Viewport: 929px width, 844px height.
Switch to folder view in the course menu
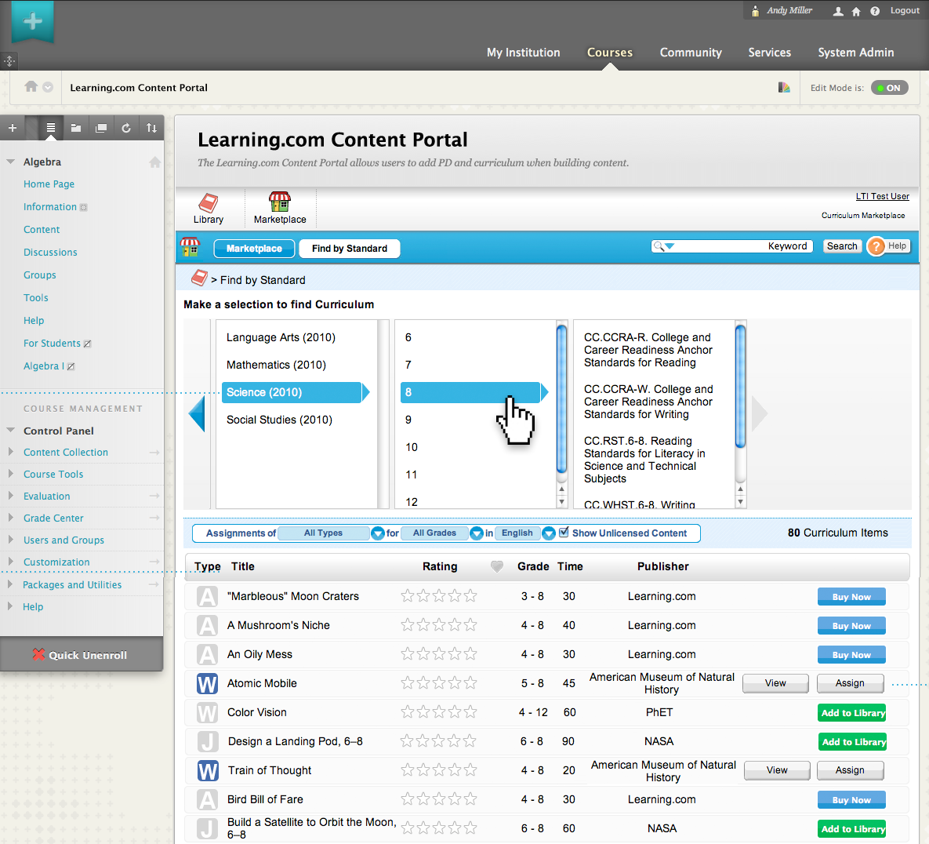tap(76, 128)
